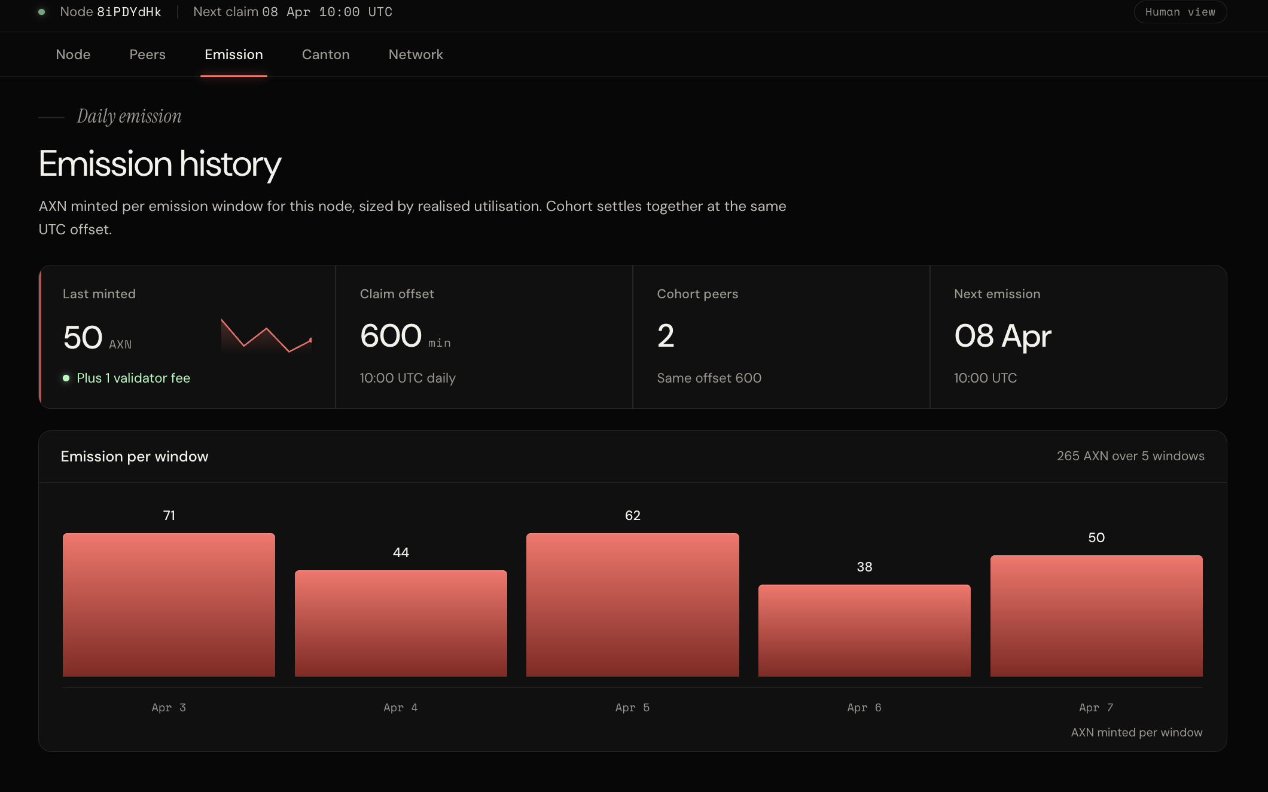Click Plus 1 validator fee status
This screenshot has height=792, width=1268.
(x=127, y=378)
